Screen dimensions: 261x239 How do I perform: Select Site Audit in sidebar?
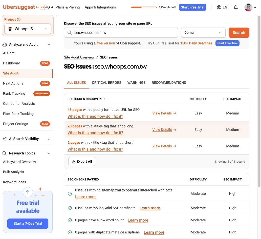tap(27, 73)
